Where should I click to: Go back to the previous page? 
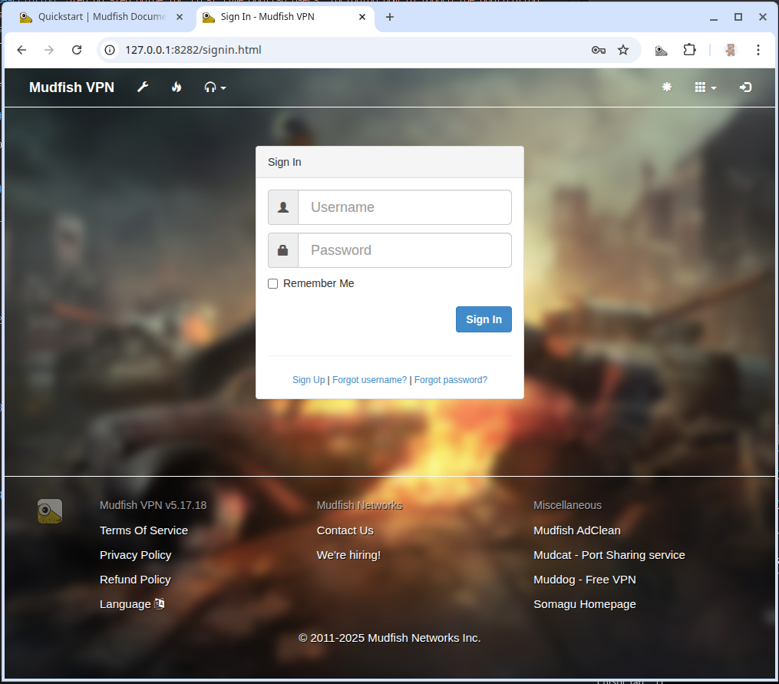21,50
